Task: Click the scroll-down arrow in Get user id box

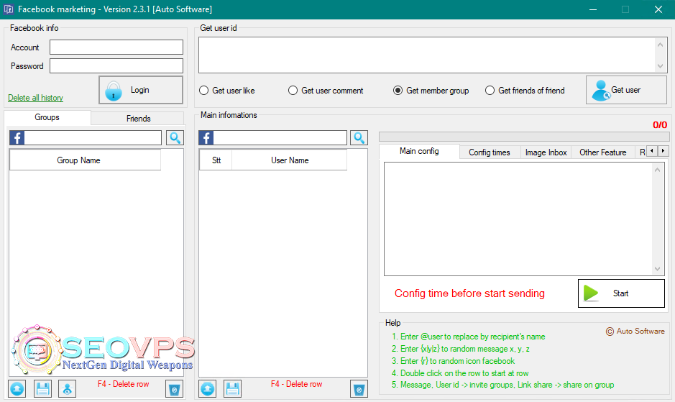Action: (660, 66)
